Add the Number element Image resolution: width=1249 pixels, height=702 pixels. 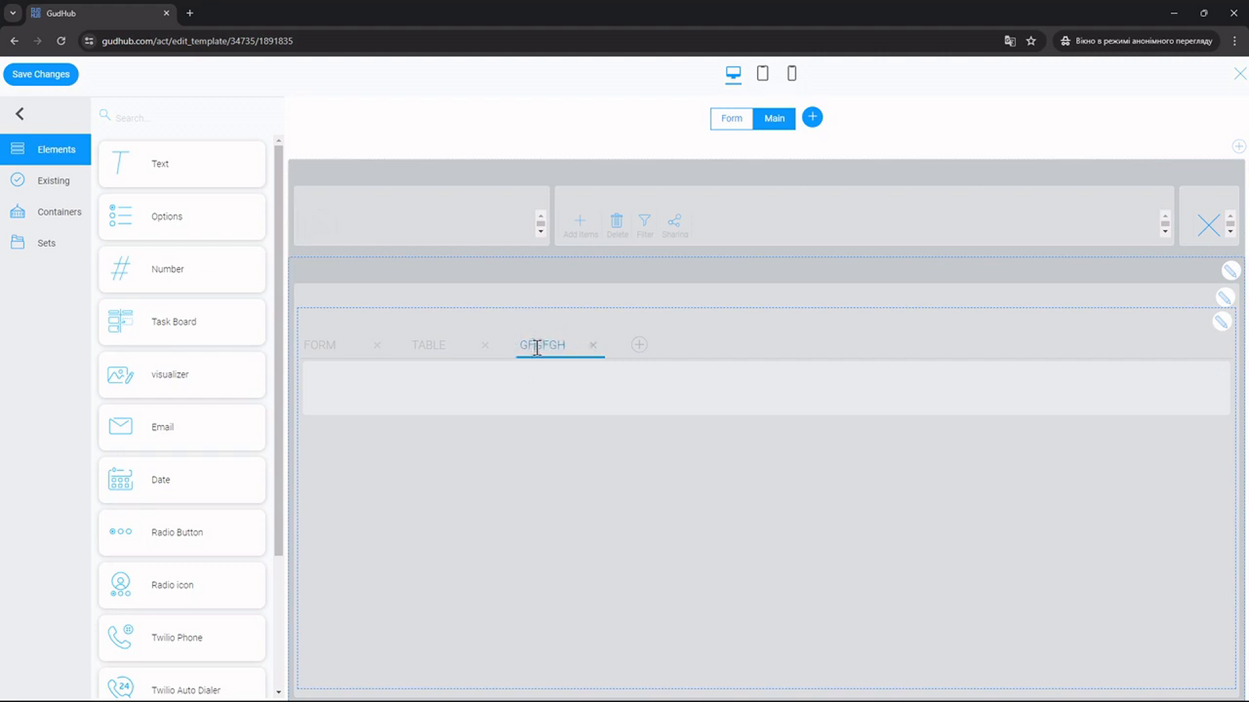(x=182, y=269)
